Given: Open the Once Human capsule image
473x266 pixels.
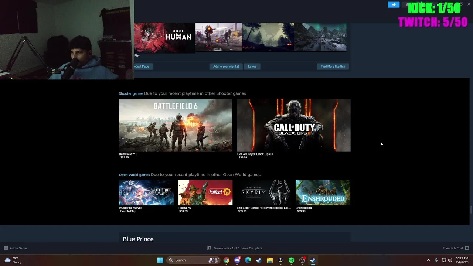Looking at the screenshot, I should pos(164,37).
